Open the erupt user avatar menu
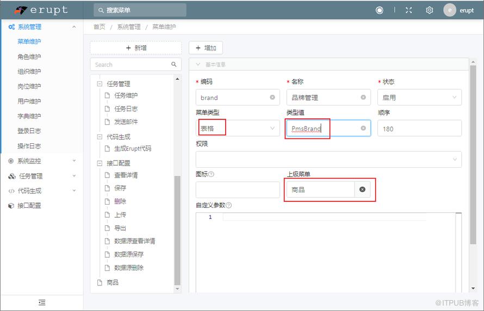The width and height of the screenshot is (484, 311). click(450, 10)
